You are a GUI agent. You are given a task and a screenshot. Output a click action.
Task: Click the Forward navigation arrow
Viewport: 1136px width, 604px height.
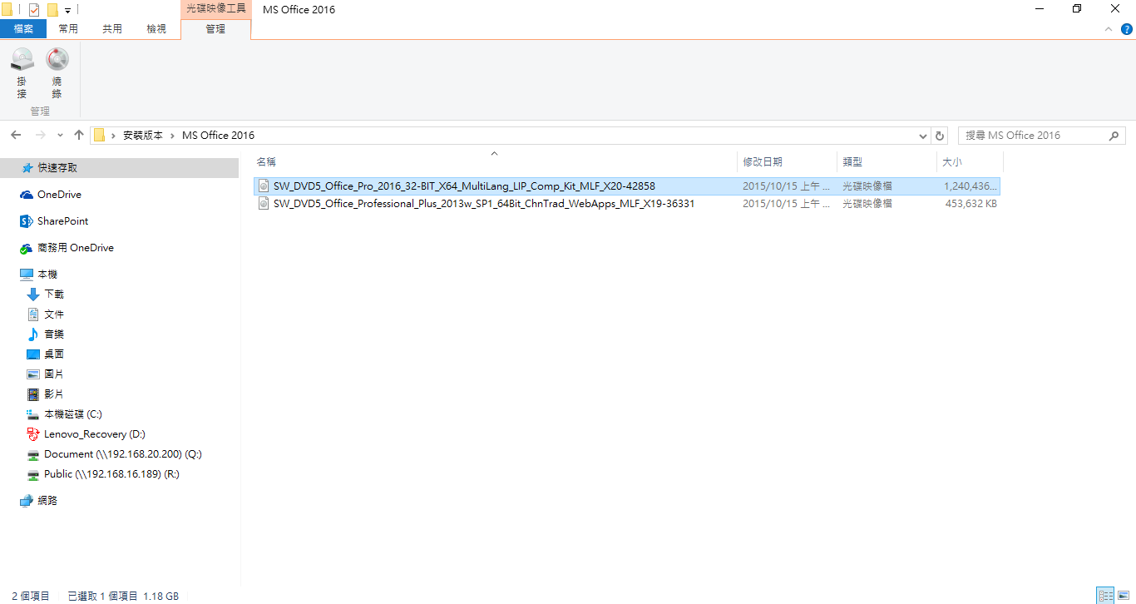(x=40, y=135)
